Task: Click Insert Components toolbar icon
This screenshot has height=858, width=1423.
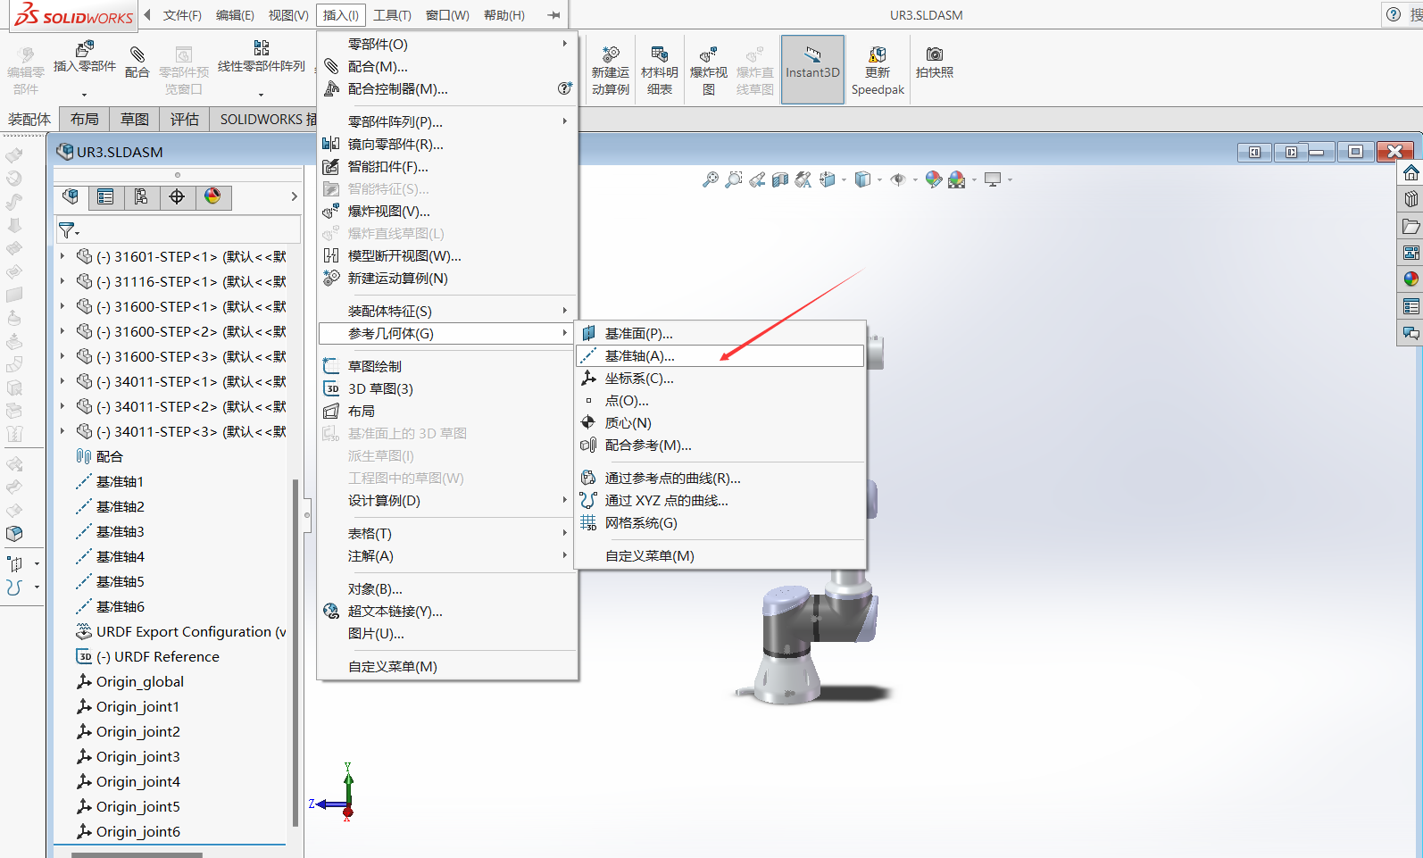Action: pyautogui.click(x=85, y=49)
